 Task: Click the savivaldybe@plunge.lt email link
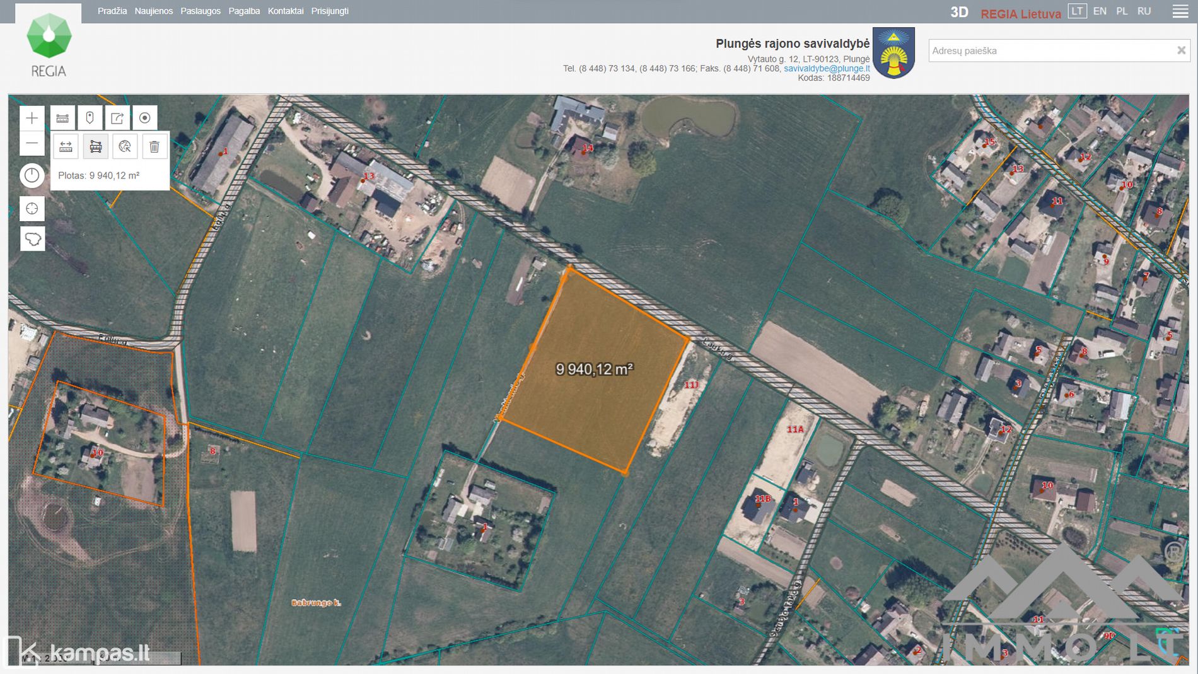click(x=826, y=69)
